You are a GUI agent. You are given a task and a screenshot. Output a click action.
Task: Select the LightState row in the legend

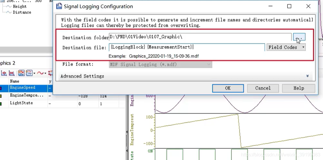[62, 103]
